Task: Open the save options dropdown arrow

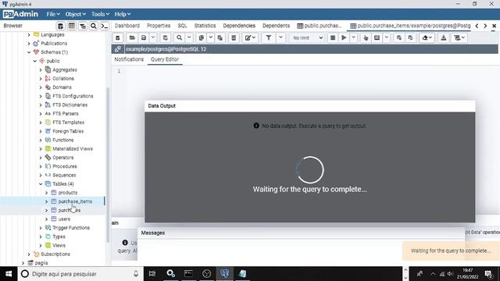Action: click(153, 38)
